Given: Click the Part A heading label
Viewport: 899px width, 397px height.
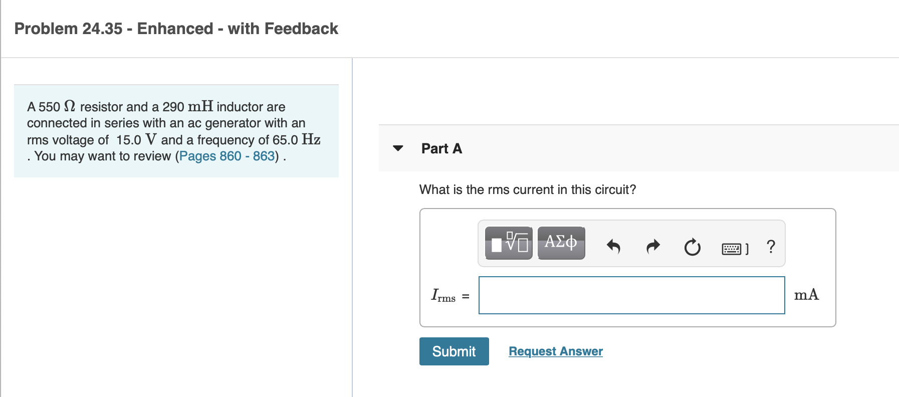Looking at the screenshot, I should pyautogui.click(x=441, y=149).
